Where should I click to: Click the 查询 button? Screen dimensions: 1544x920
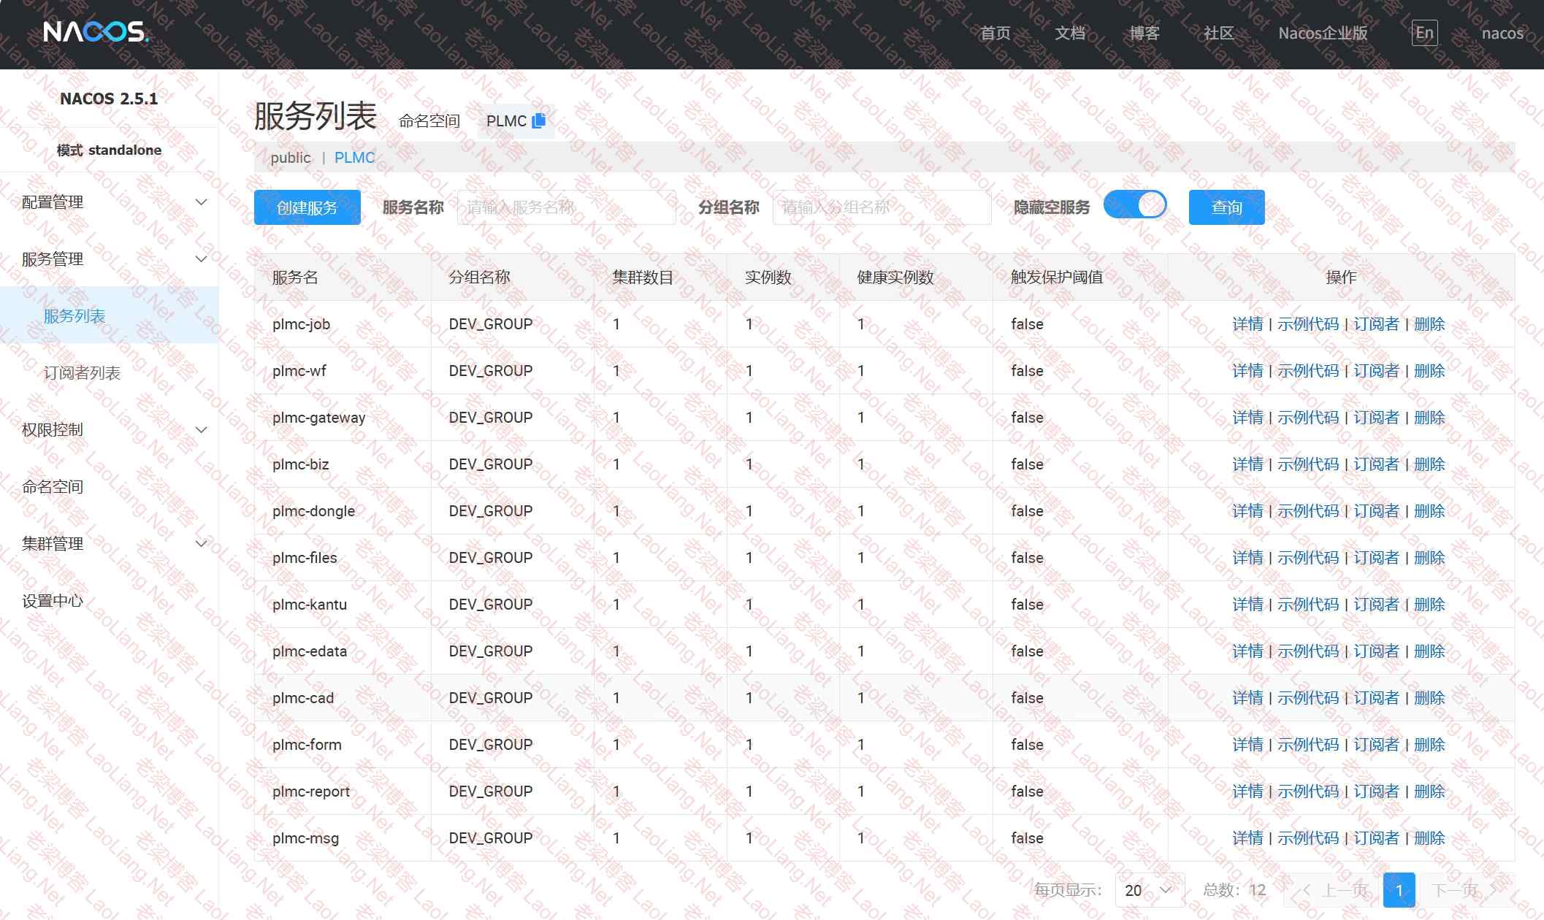pyautogui.click(x=1226, y=207)
